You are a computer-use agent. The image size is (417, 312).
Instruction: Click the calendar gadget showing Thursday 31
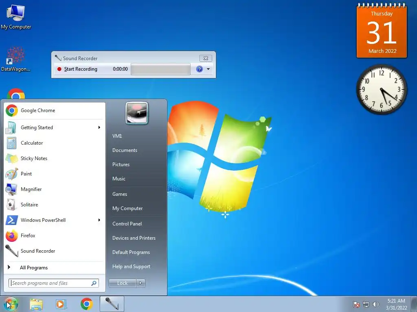[x=382, y=30]
